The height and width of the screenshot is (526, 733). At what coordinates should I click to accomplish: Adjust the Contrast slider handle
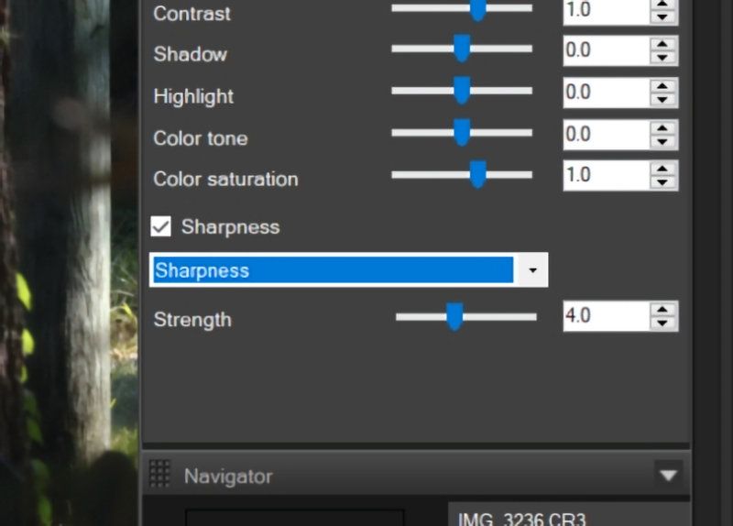pyautogui.click(x=477, y=9)
